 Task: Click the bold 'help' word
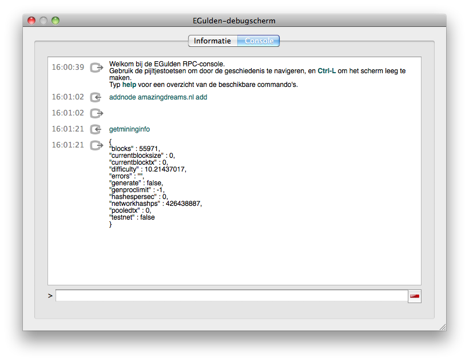pos(129,85)
